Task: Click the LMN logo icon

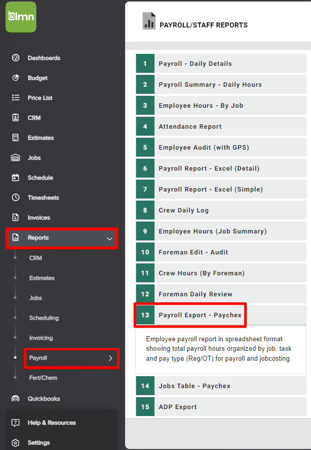Action: (x=21, y=17)
